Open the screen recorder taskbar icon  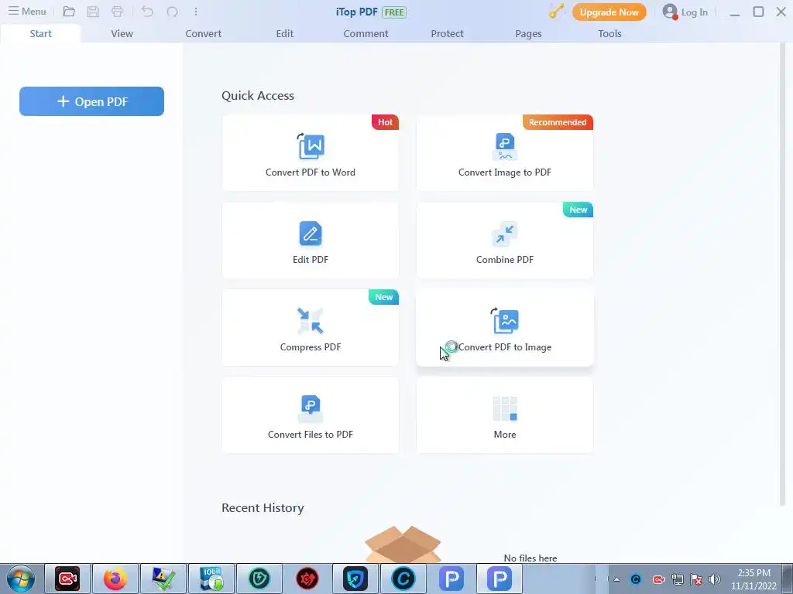pyautogui.click(x=67, y=579)
